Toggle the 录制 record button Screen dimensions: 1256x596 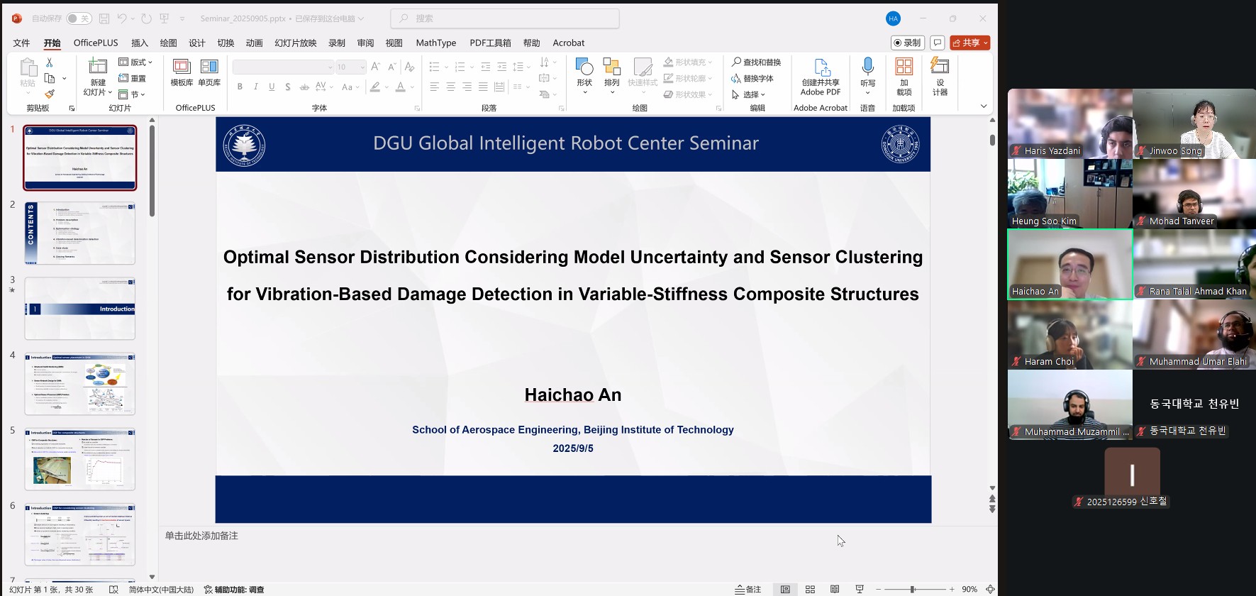(907, 43)
